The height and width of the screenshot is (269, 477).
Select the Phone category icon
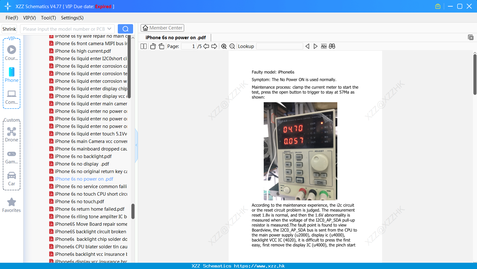click(x=12, y=75)
